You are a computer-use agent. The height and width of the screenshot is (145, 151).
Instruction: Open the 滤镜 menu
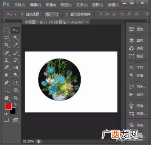[113, 5]
